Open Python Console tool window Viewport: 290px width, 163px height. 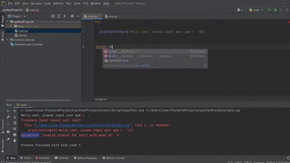[114, 158]
